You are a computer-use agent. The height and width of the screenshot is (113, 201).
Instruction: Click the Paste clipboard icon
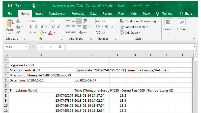coord(10,23)
